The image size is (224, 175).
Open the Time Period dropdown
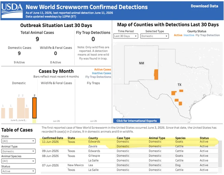click(126, 36)
